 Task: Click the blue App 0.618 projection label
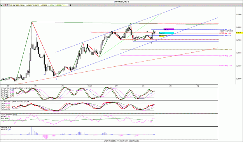(225, 35)
